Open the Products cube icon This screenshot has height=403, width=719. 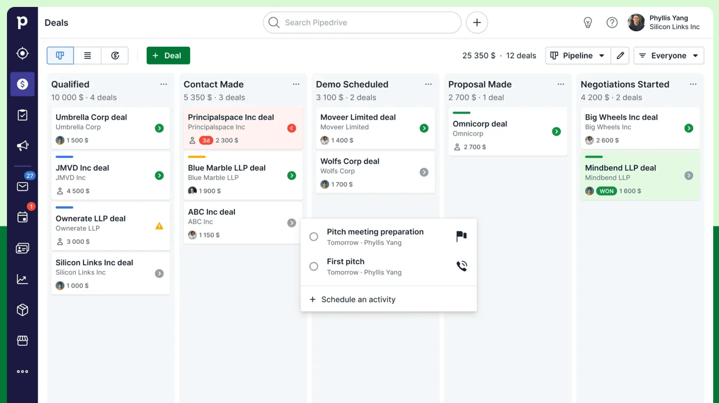click(22, 310)
